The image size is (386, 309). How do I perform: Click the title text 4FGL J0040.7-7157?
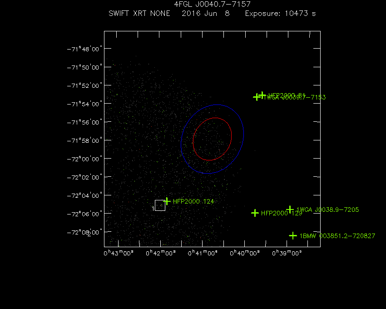point(212,4)
